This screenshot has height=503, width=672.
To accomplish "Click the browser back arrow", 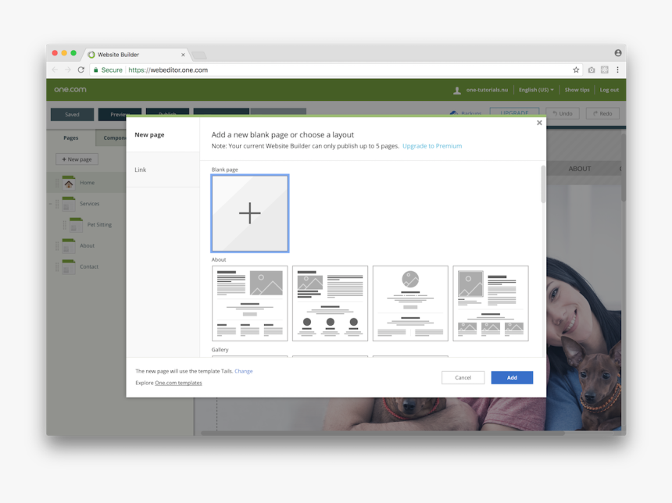I will (x=55, y=70).
